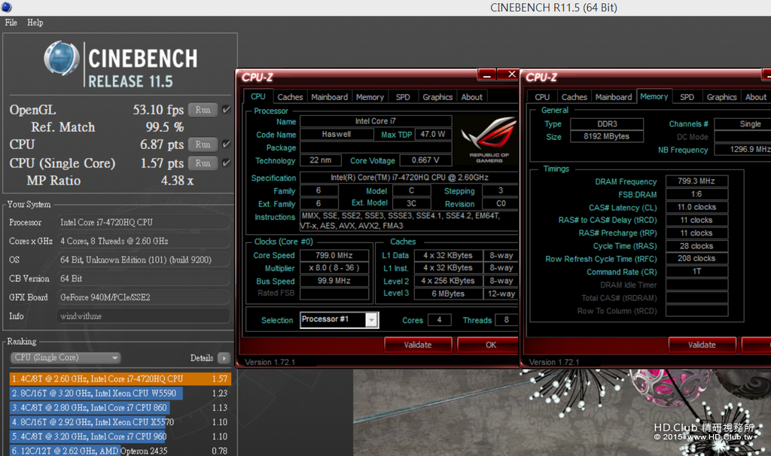Toggle the CPU test checkbox
This screenshot has width=771, height=456.
coord(226,144)
